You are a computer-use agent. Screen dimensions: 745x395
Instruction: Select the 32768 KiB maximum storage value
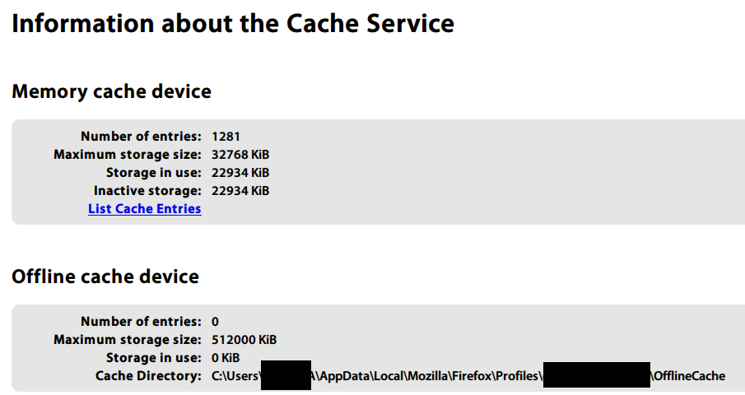(240, 155)
